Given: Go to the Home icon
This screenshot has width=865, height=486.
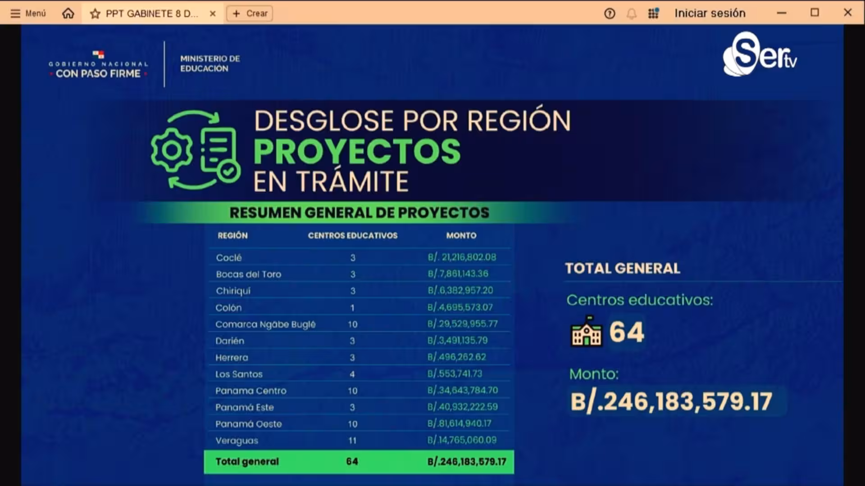Looking at the screenshot, I should point(68,13).
